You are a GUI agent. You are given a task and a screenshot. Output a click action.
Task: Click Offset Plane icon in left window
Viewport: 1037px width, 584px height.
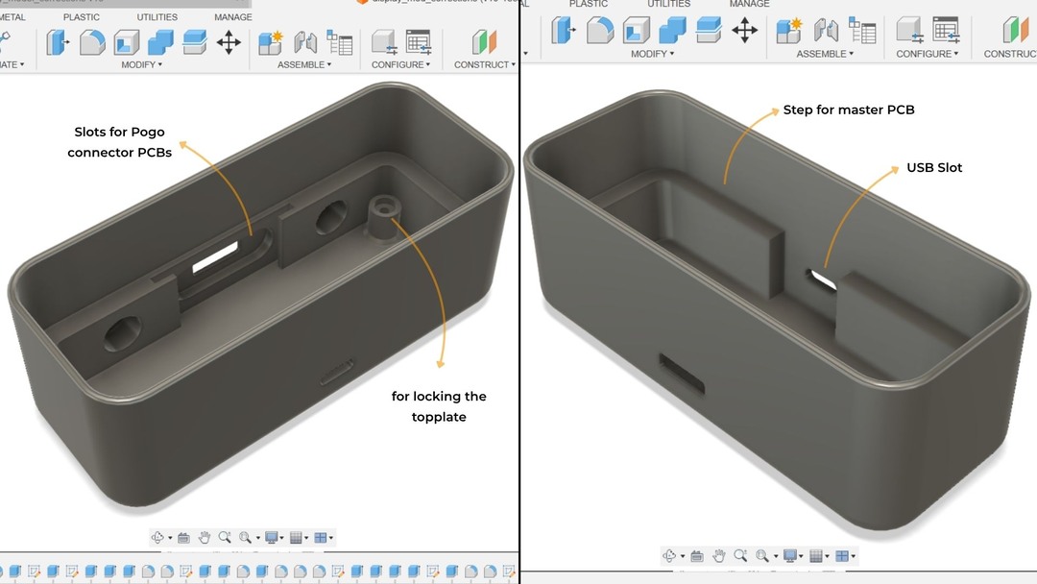(x=484, y=42)
